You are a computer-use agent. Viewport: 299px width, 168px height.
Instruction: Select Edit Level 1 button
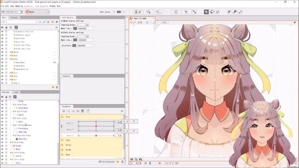coord(114,12)
